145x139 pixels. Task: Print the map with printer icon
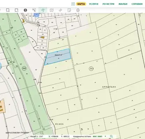pos(78,10)
